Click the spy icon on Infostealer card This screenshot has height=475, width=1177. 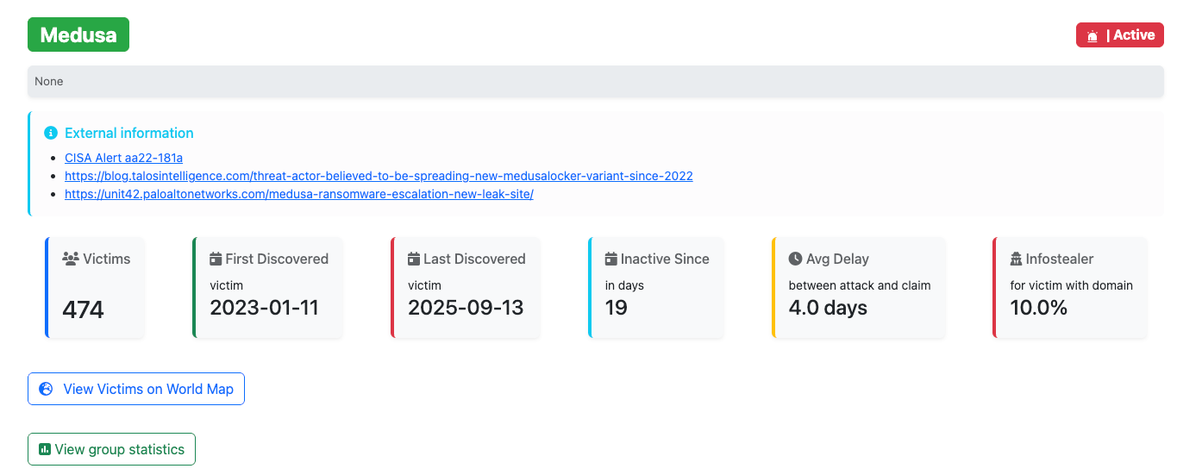tap(1017, 259)
